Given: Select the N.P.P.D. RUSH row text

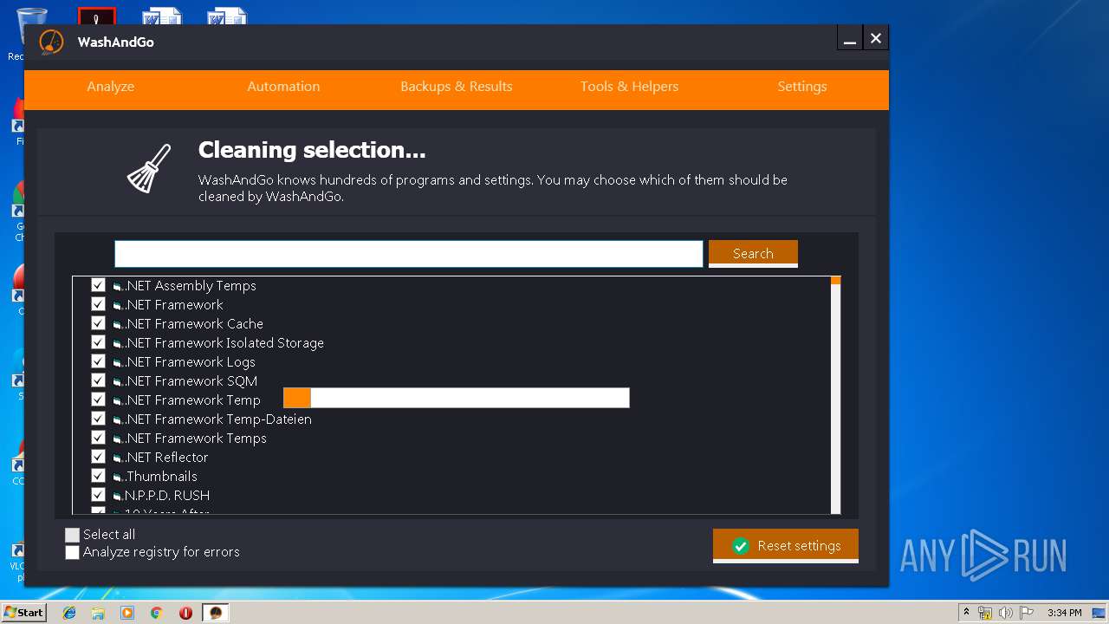Looking at the screenshot, I should pos(166,496).
